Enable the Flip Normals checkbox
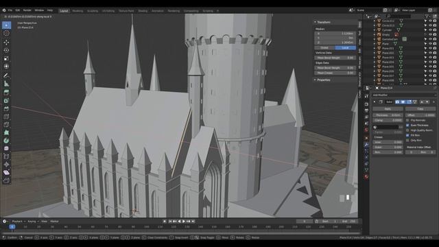 pyautogui.click(x=407, y=120)
